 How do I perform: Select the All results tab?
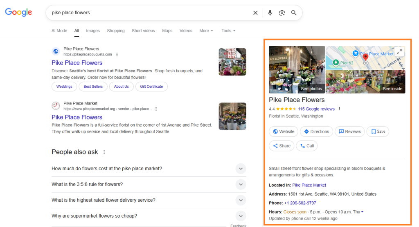[x=77, y=31]
